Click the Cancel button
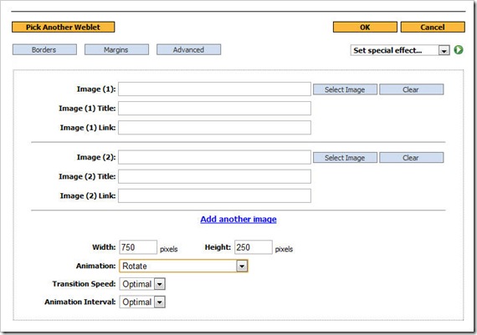477x335 pixels. pos(433,27)
